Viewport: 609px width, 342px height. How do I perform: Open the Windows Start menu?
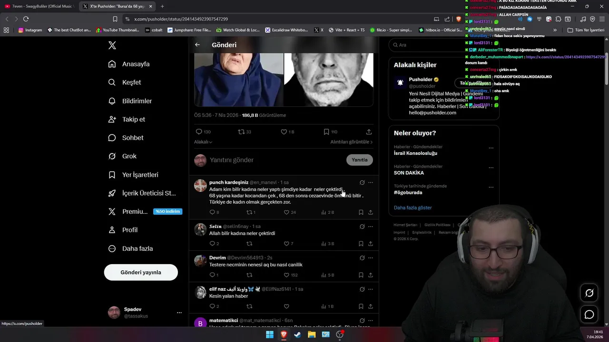270,334
